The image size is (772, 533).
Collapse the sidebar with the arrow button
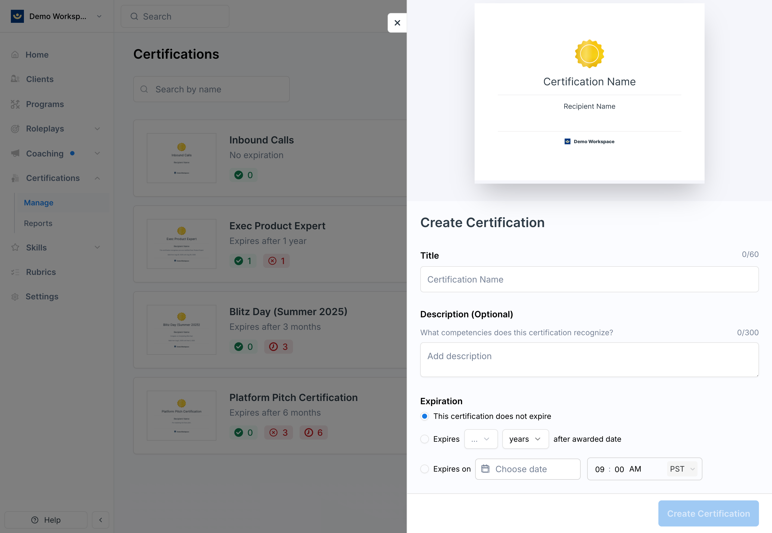point(101,520)
